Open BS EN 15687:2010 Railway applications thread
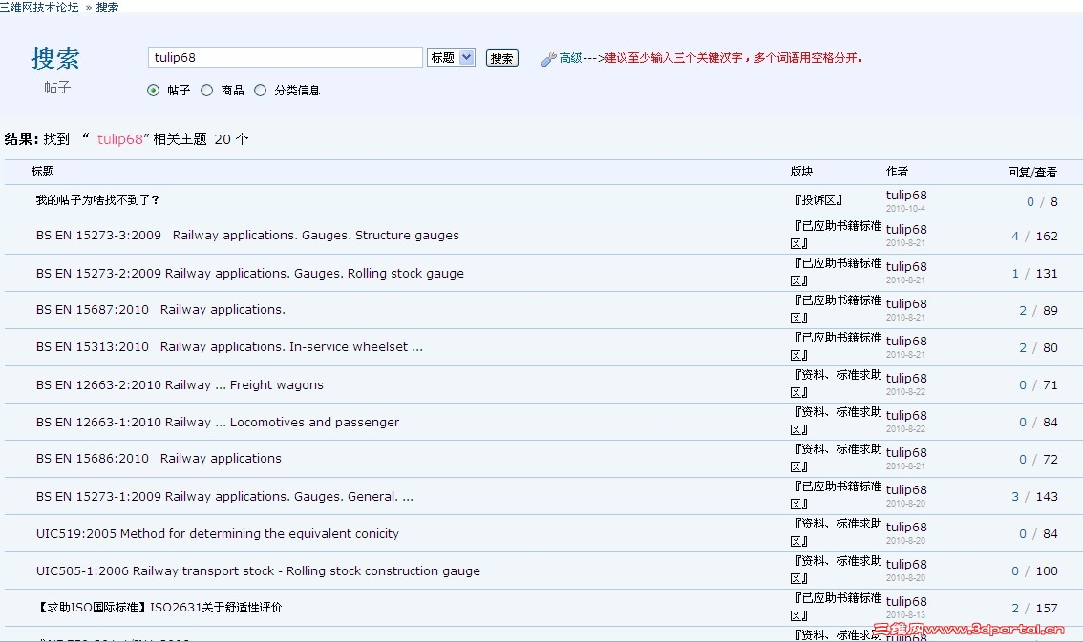The height and width of the screenshot is (642, 1083). point(160,310)
